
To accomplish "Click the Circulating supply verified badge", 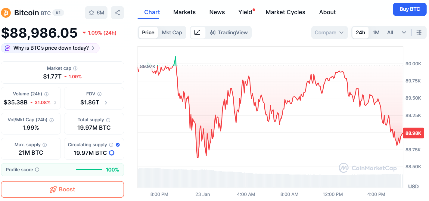I will pos(118,145).
